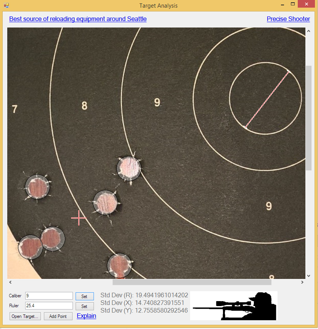Click the Open Target... button
This screenshot has height=329, width=318.
pyautogui.click(x=25, y=316)
